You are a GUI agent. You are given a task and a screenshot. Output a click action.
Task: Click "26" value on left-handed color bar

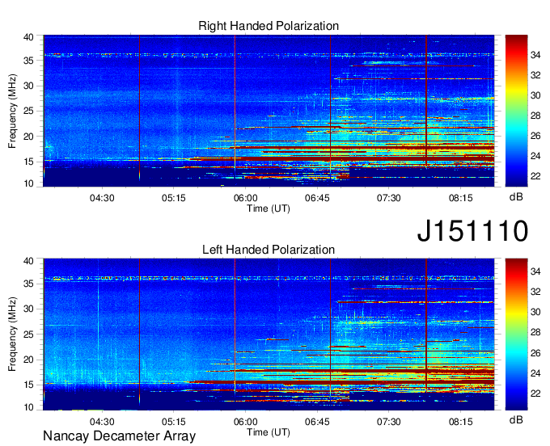click(535, 353)
